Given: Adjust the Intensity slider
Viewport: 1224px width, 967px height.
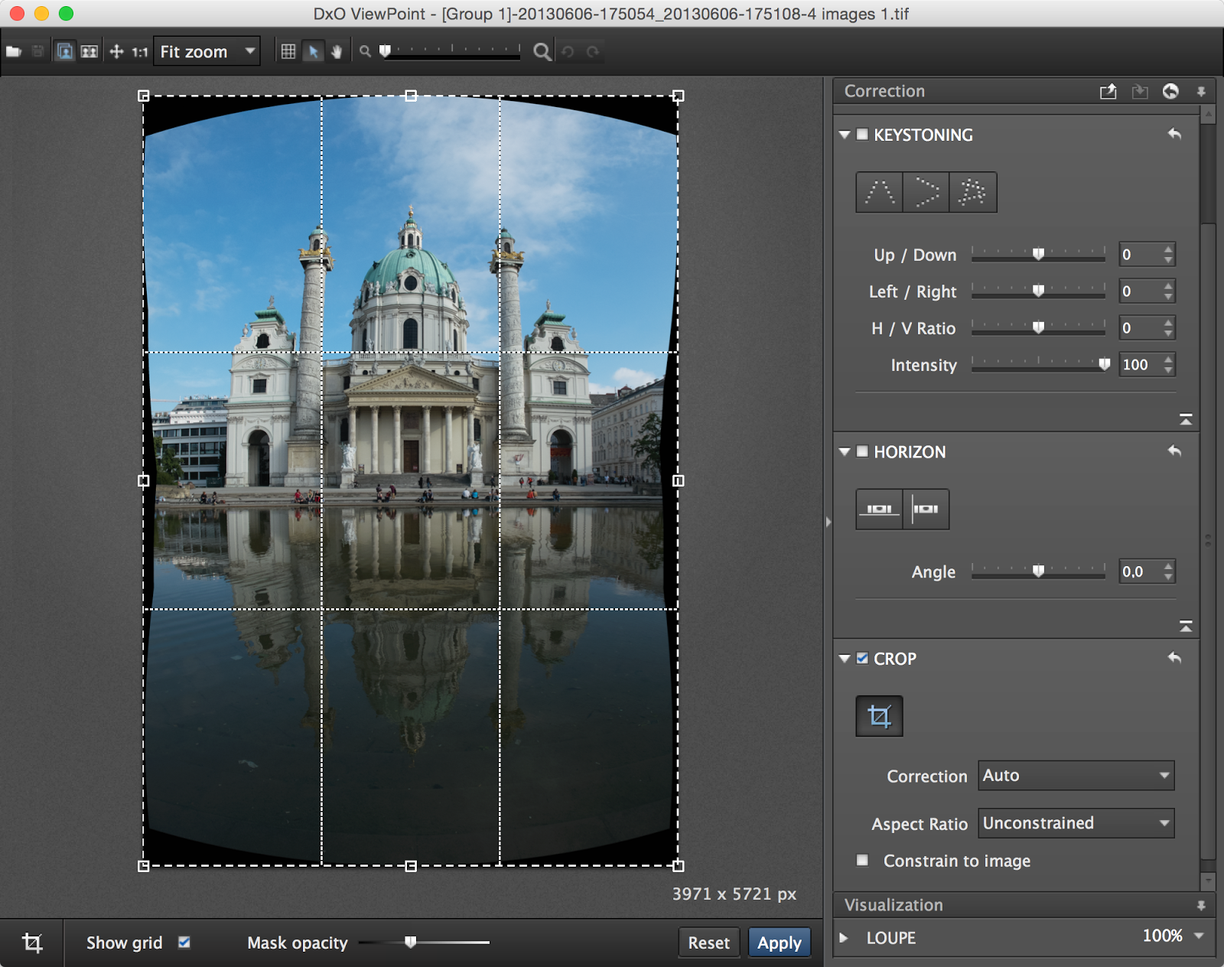Looking at the screenshot, I should pyautogui.click(x=1038, y=365).
